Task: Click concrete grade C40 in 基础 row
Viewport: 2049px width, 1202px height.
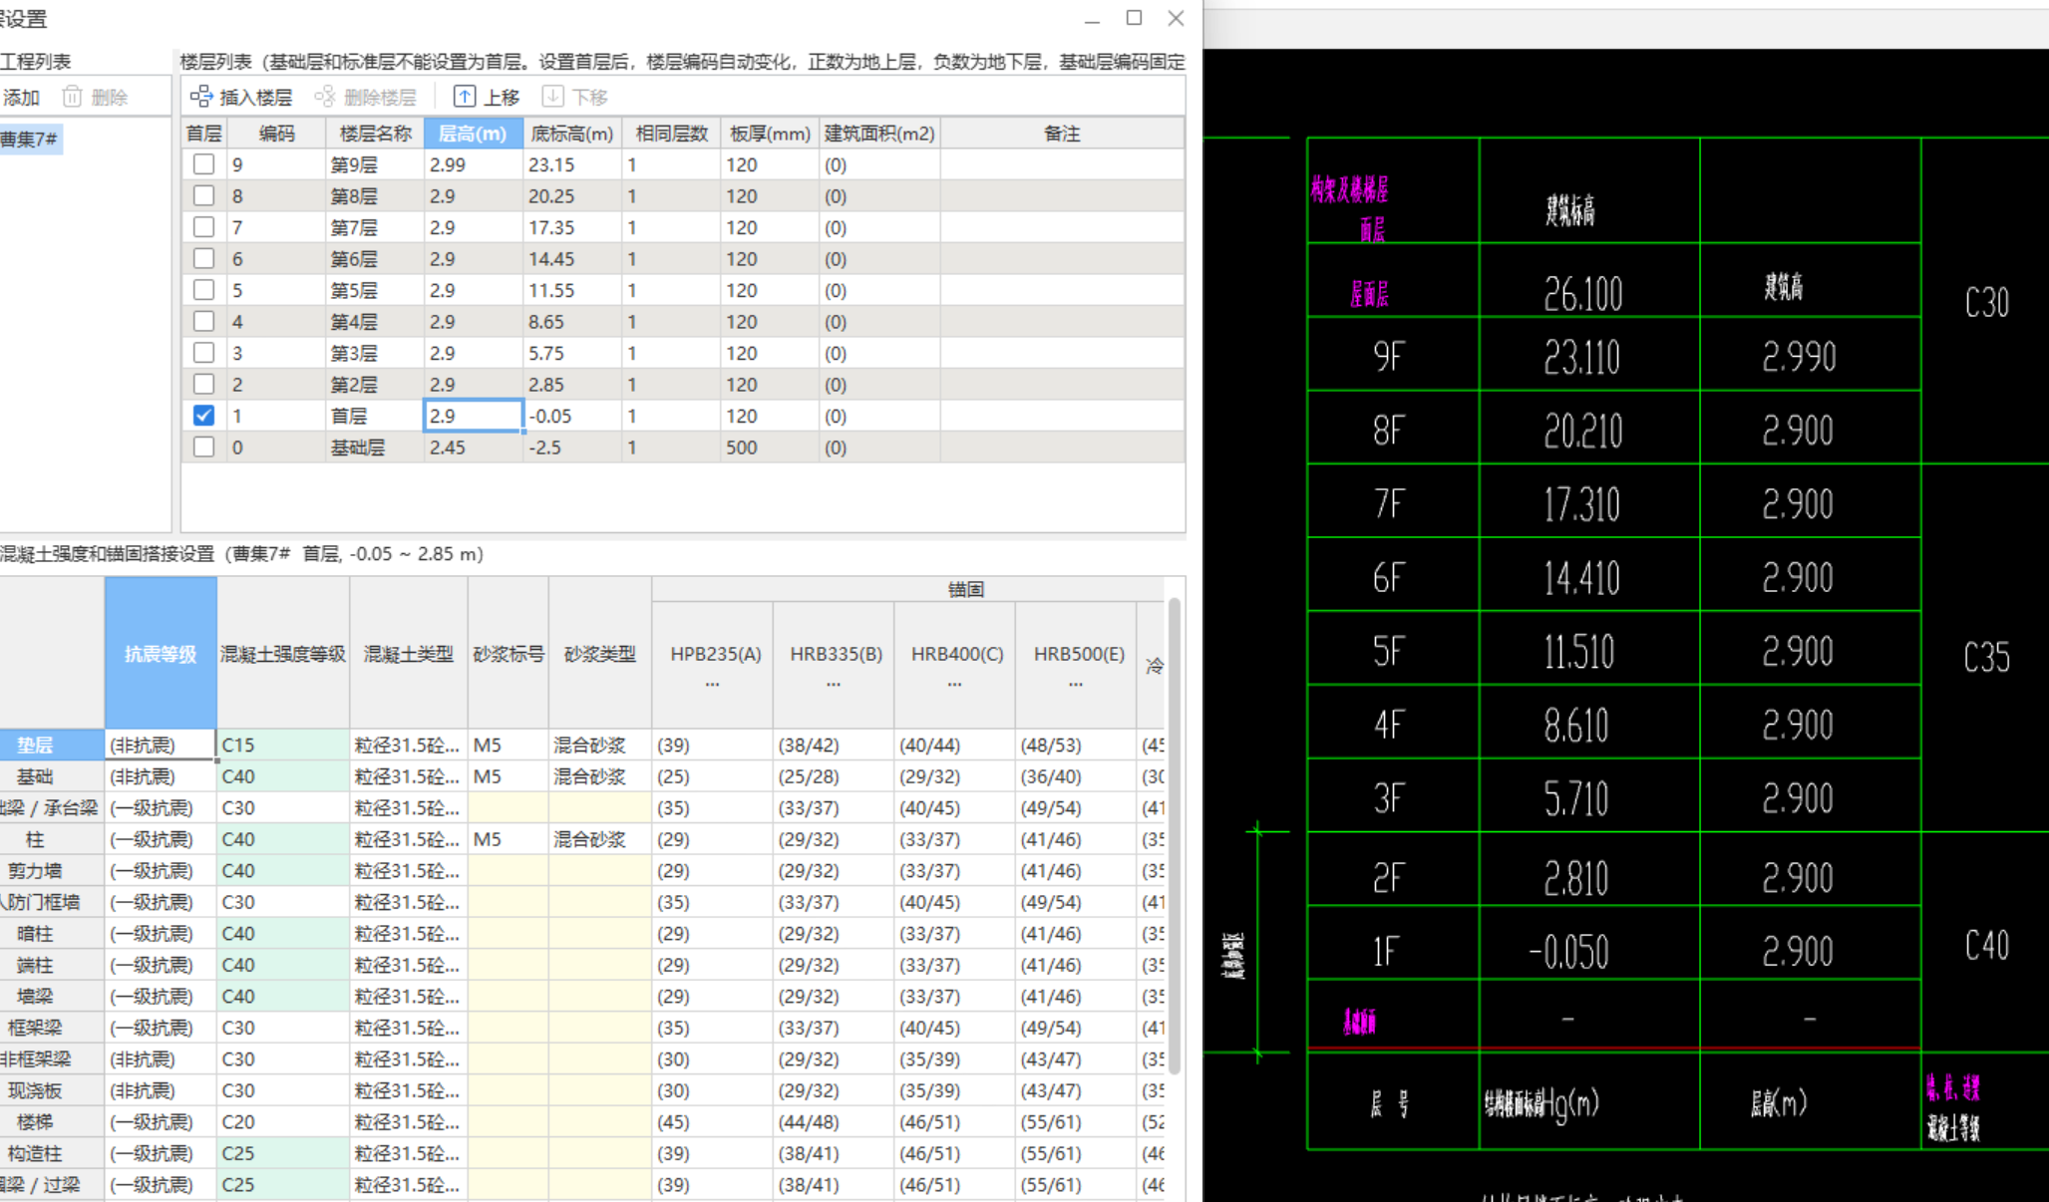Action: (283, 776)
